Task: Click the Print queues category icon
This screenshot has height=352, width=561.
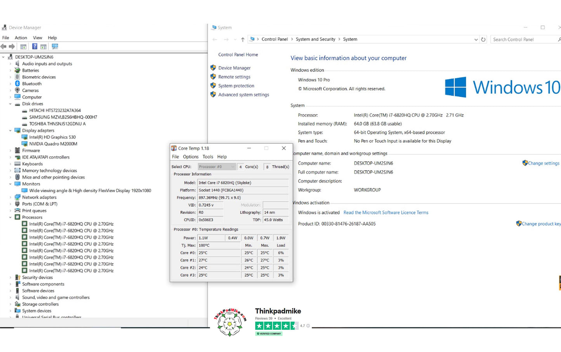Action: click(17, 211)
